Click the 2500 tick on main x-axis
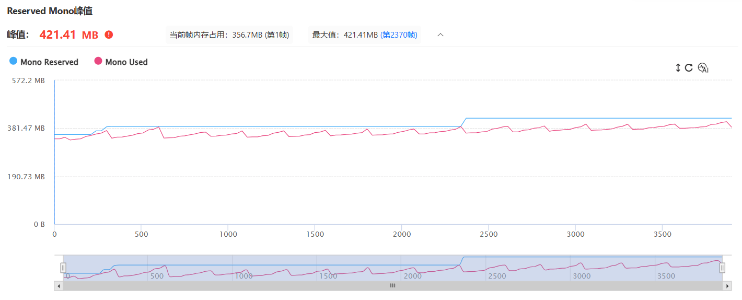The height and width of the screenshot is (300, 742). pyautogui.click(x=488, y=234)
